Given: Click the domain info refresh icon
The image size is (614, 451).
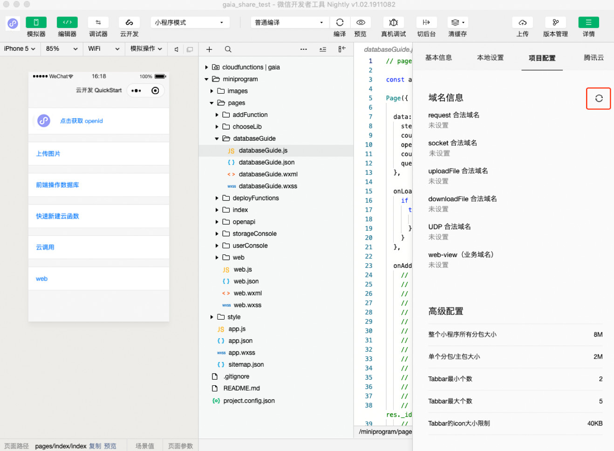Looking at the screenshot, I should pos(599,98).
